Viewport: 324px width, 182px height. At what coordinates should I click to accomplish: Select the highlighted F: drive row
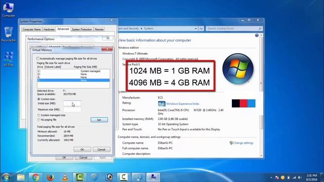[x=73, y=80]
